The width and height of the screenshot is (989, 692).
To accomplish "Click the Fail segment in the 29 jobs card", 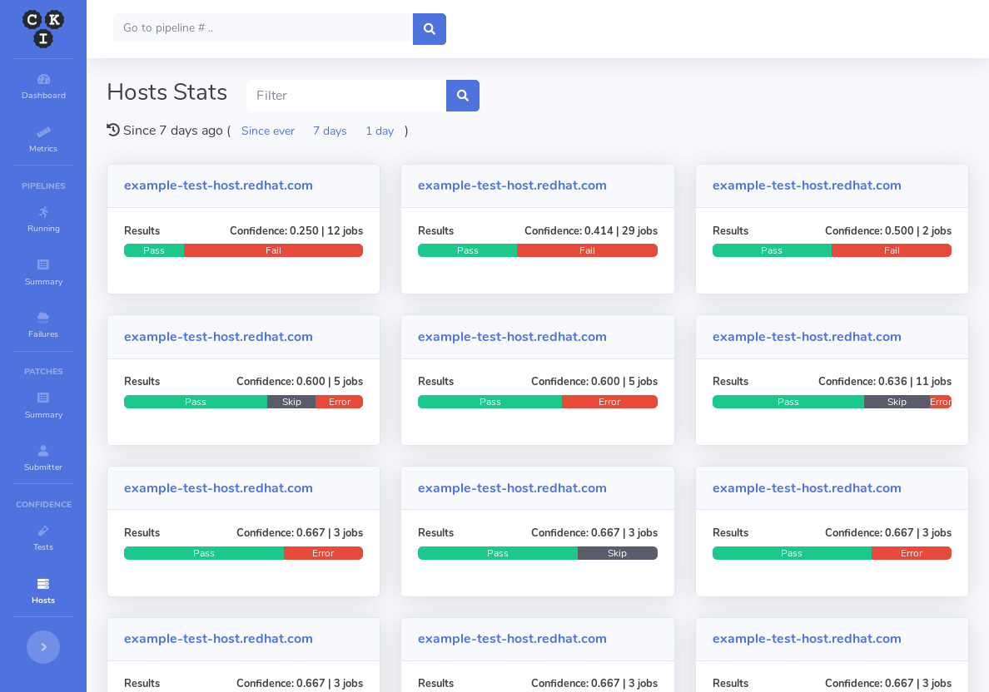I will pyautogui.click(x=587, y=250).
